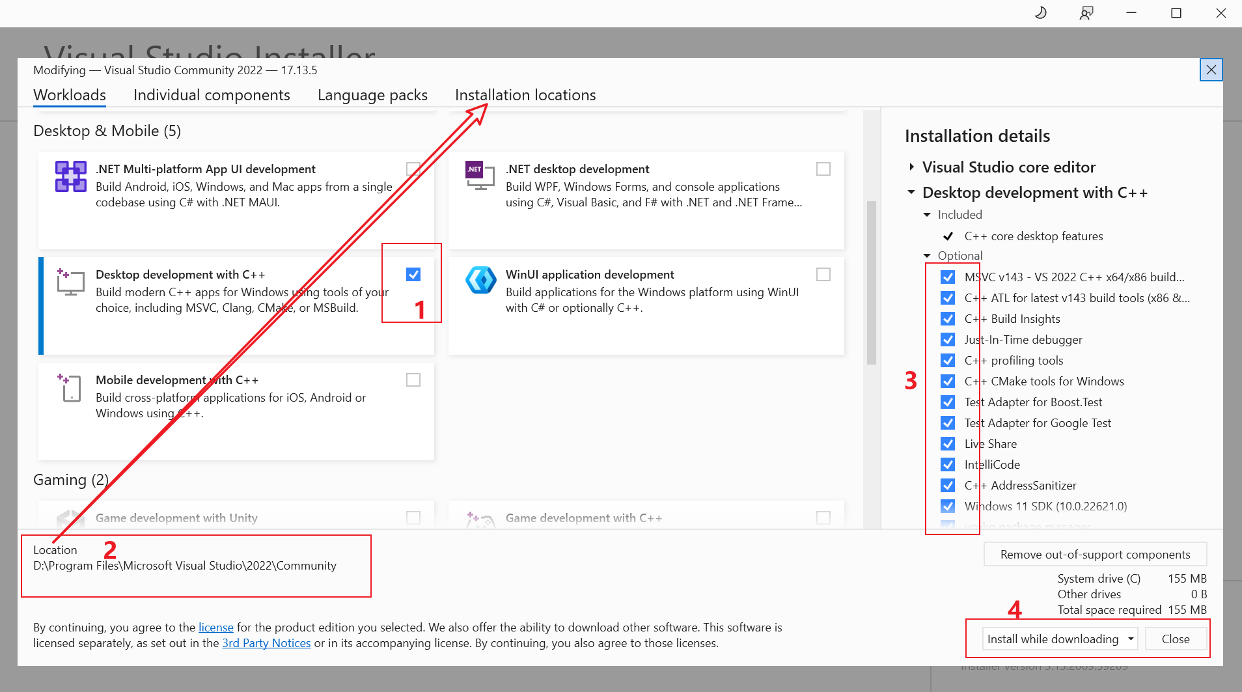
Task: Collapse the Optional components group
Action: click(x=927, y=256)
